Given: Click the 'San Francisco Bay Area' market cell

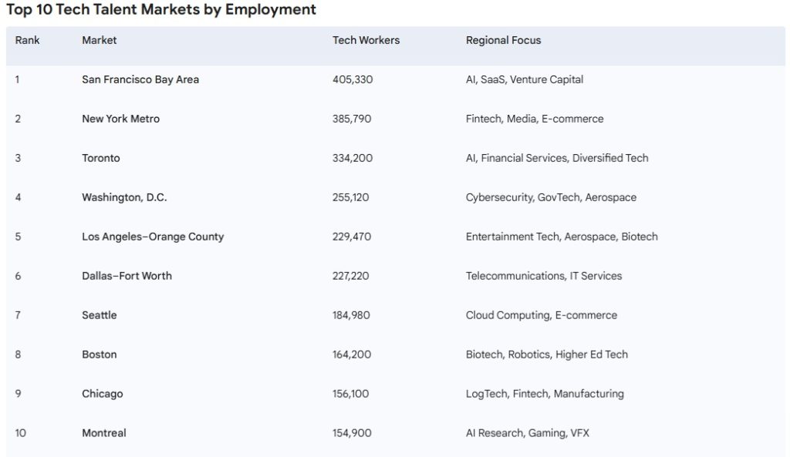Looking at the screenshot, I should click(140, 79).
